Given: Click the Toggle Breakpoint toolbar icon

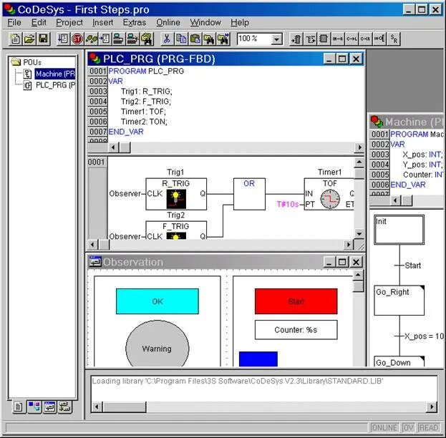Looking at the screenshot, I should 105,39.
